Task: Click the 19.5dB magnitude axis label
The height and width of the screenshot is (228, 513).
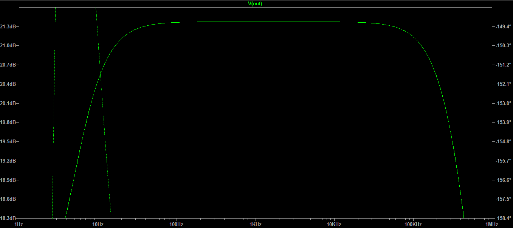Action: tap(8, 142)
